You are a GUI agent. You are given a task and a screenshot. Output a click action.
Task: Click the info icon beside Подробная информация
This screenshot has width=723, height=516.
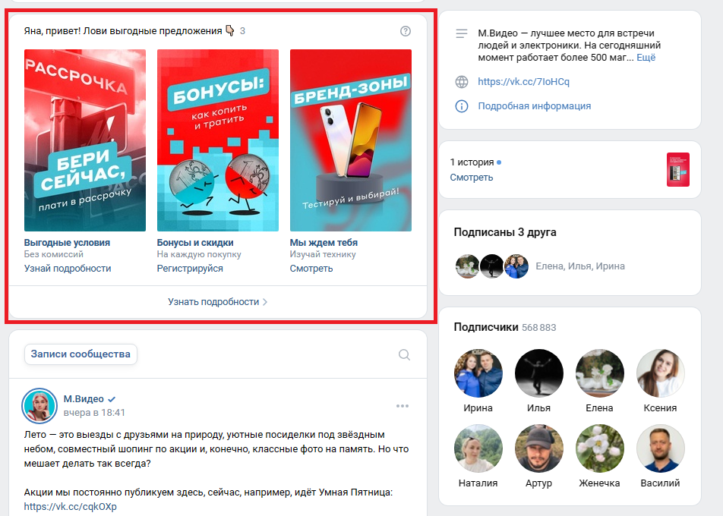click(x=462, y=106)
